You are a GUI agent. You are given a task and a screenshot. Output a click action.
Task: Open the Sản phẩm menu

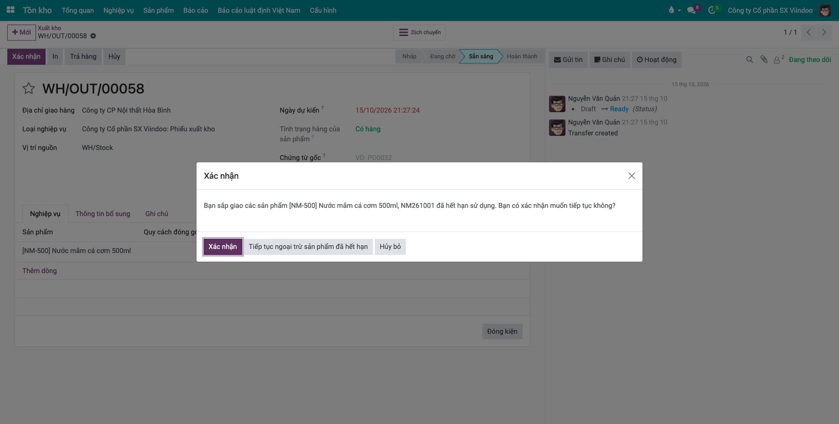(x=159, y=10)
